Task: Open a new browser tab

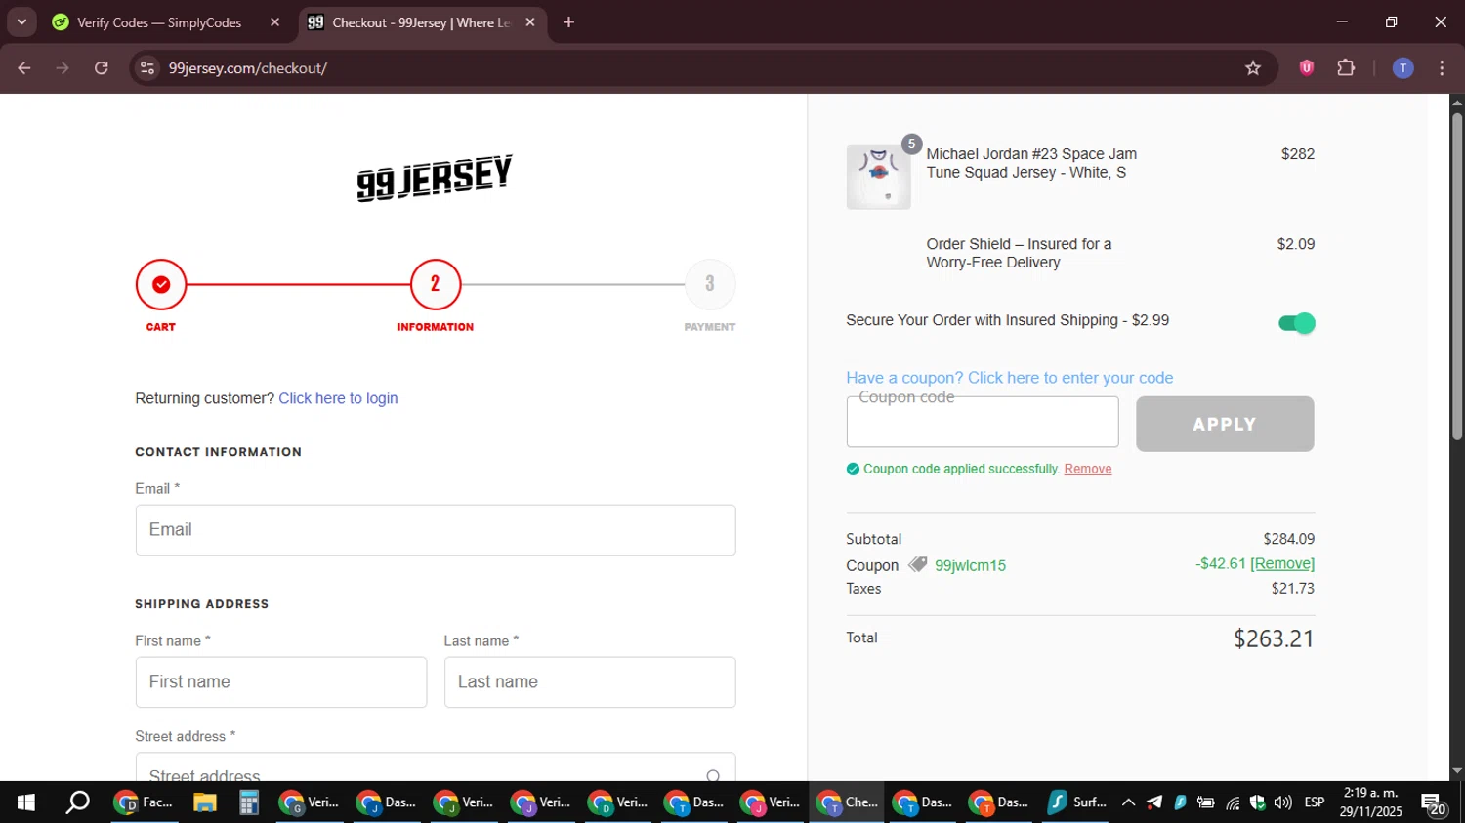Action: pyautogui.click(x=568, y=22)
